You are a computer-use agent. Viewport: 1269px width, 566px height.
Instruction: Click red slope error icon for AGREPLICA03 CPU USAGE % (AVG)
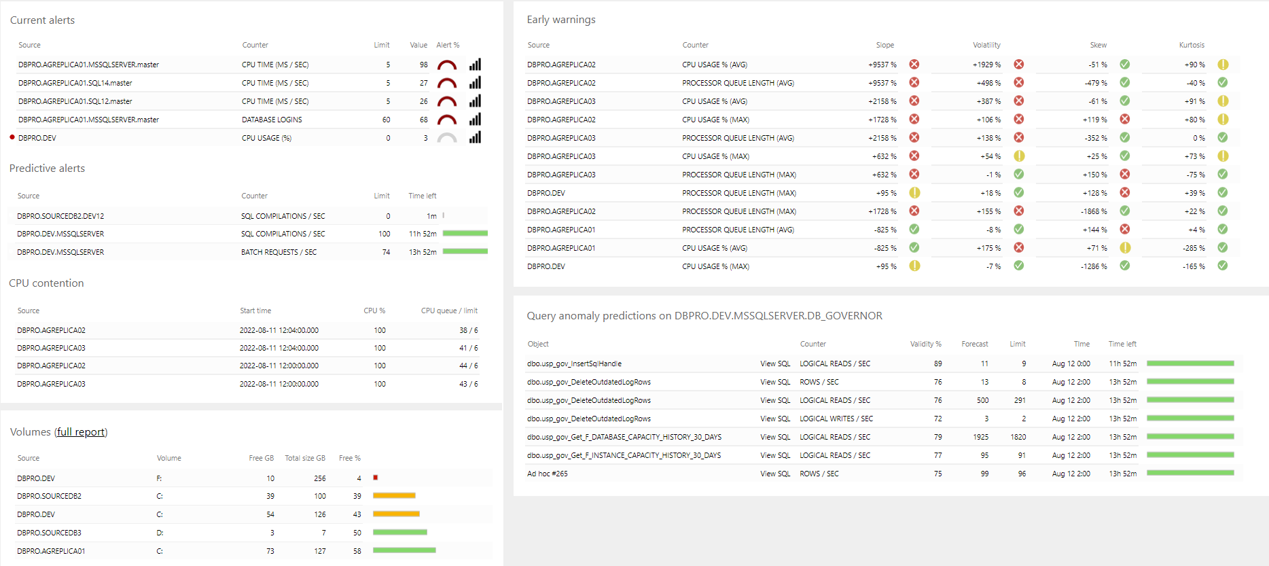tap(914, 101)
